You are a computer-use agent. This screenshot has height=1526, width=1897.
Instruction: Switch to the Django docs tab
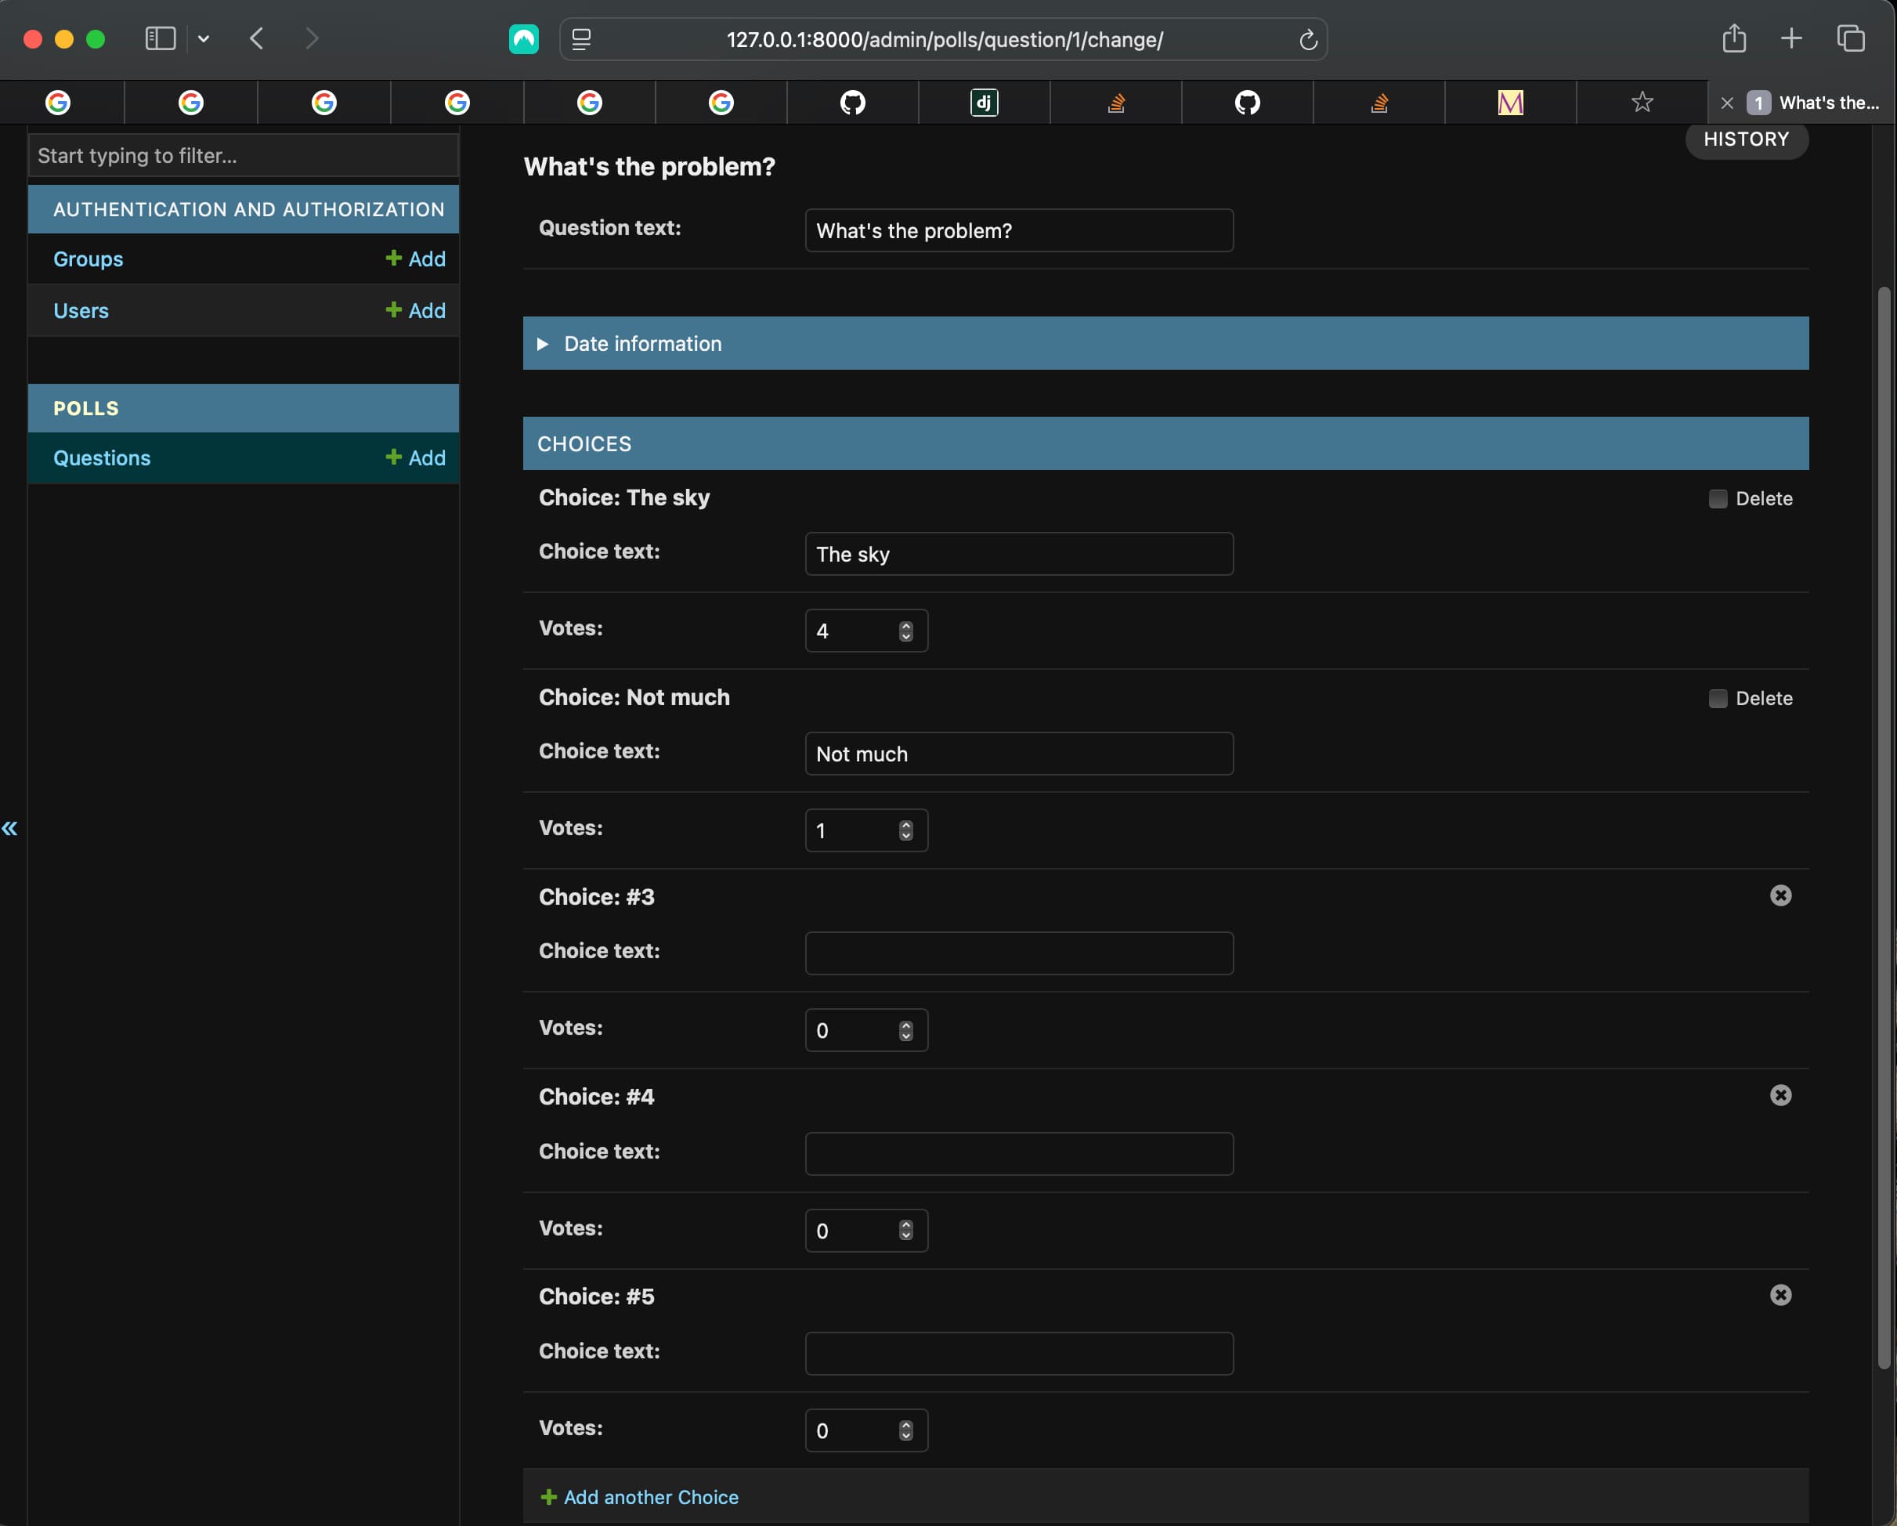pos(984,103)
